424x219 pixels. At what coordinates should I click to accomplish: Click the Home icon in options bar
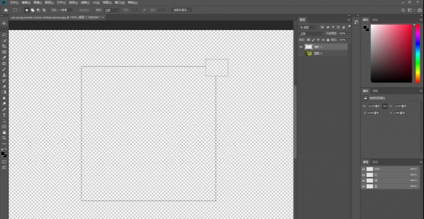(5, 10)
